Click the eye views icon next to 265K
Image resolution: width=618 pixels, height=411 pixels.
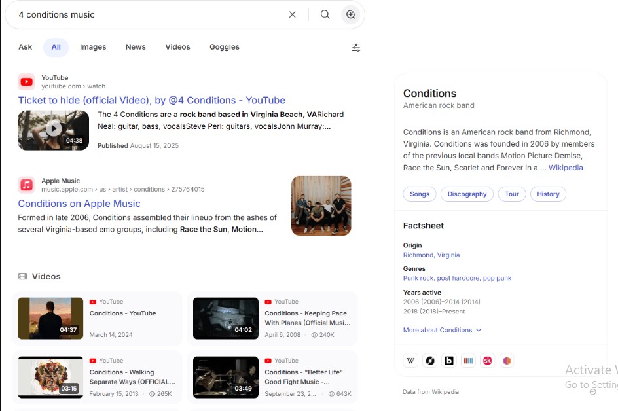[x=152, y=394]
